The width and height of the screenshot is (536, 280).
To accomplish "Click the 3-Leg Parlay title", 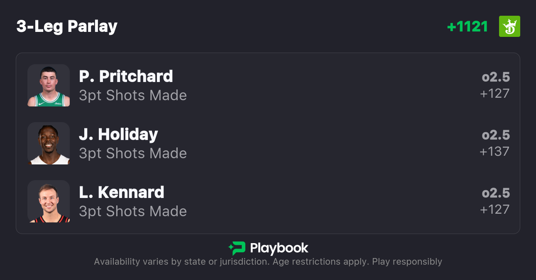I will [67, 27].
